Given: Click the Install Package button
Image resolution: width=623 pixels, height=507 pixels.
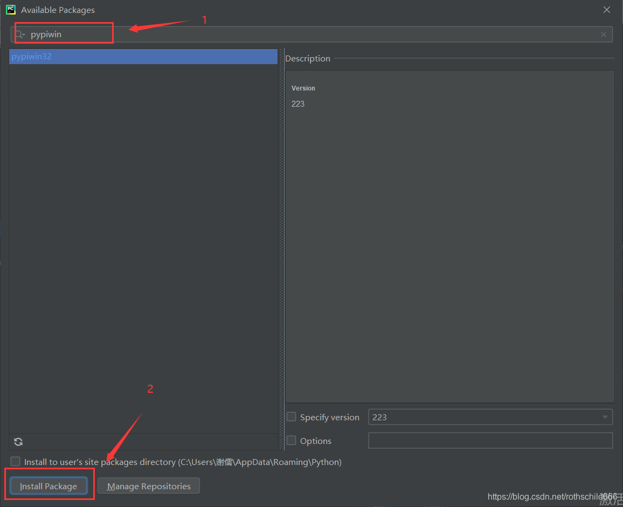Looking at the screenshot, I should (49, 486).
